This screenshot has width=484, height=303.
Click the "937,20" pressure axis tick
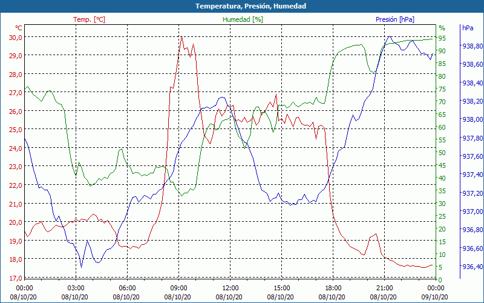click(473, 193)
